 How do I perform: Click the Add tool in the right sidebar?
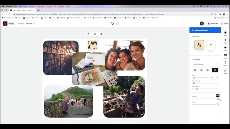(x=225, y=33)
